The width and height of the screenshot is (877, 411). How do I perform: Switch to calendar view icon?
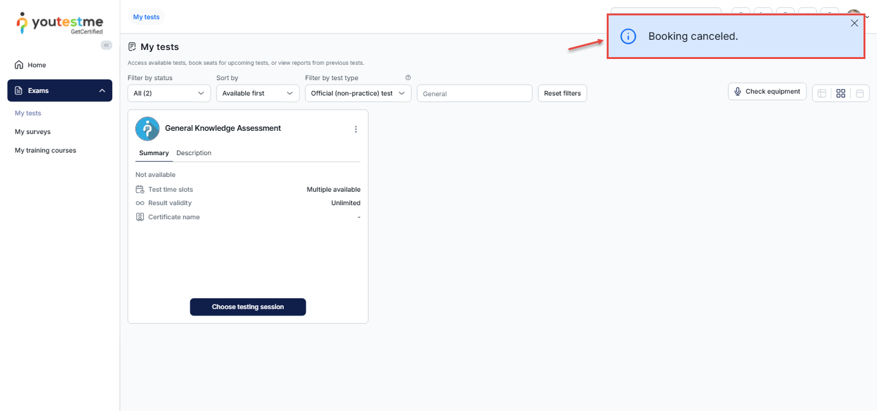click(860, 93)
